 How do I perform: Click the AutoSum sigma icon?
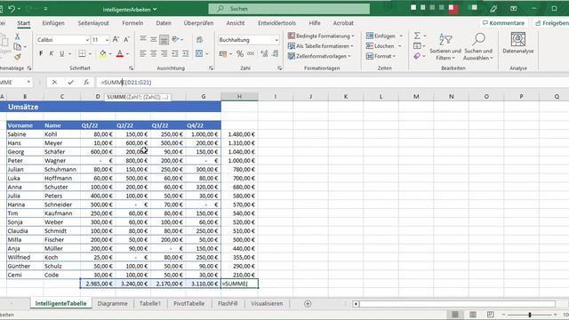[x=417, y=36]
